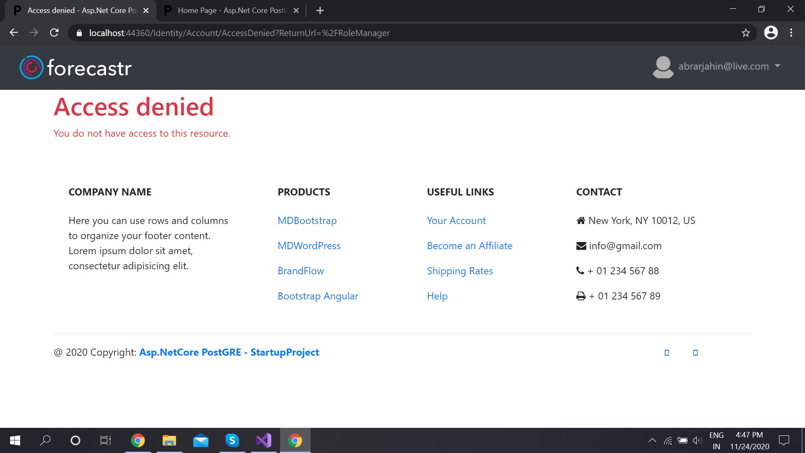Click the forecastr logo in the navbar
Screen dimensions: 805x453
tap(75, 67)
